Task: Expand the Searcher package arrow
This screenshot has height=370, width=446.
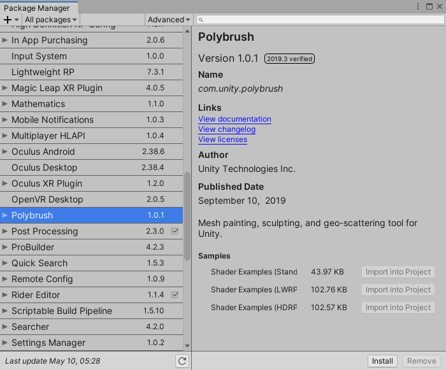Action: tap(4, 327)
